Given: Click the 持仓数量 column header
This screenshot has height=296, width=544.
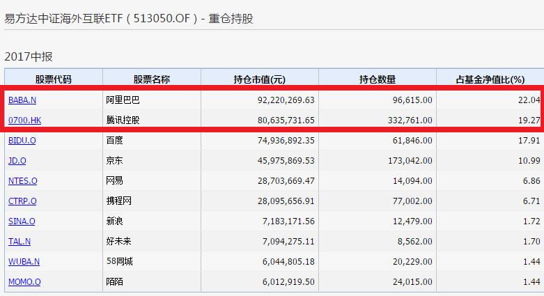Looking at the screenshot, I should coord(378,79).
